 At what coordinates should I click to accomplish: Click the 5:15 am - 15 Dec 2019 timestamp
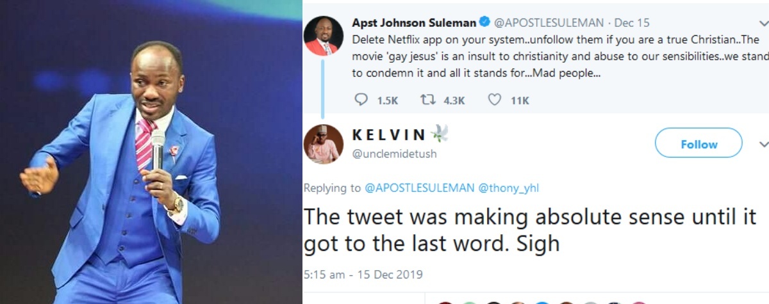pyautogui.click(x=363, y=275)
